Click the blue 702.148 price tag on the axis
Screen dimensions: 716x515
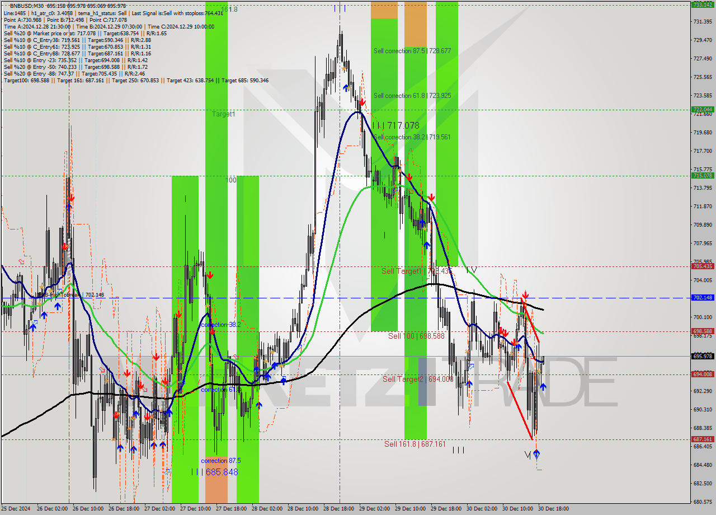703,297
